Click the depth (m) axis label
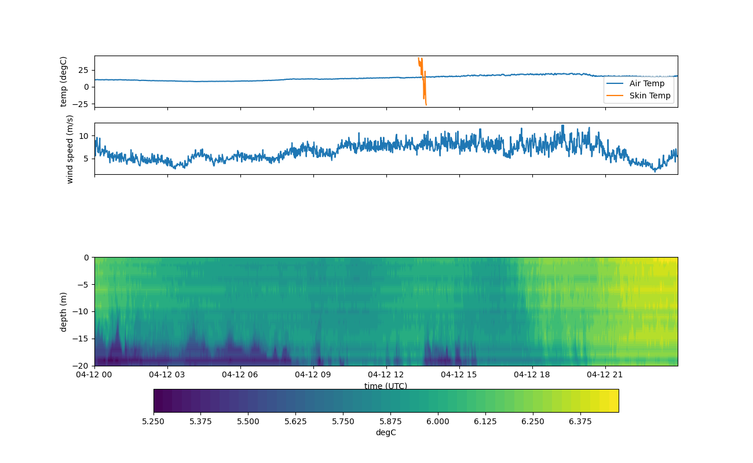753x463 pixels. point(64,311)
